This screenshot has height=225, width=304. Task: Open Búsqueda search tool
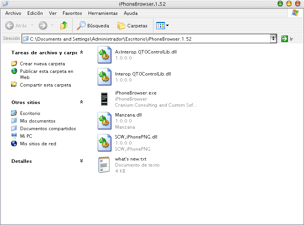93,25
